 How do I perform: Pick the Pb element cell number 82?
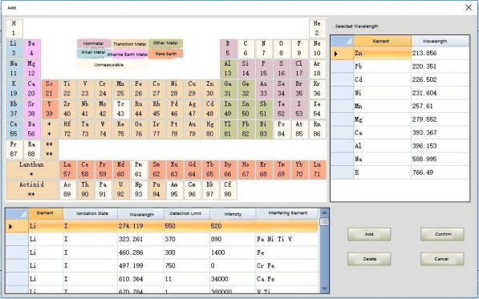[246, 129]
